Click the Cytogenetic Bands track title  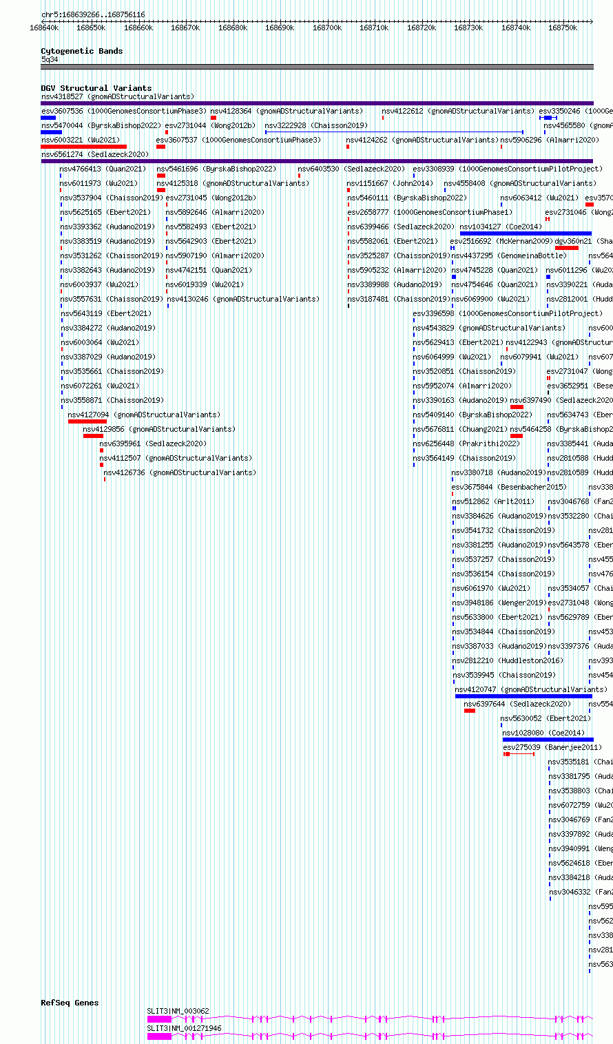click(x=82, y=51)
